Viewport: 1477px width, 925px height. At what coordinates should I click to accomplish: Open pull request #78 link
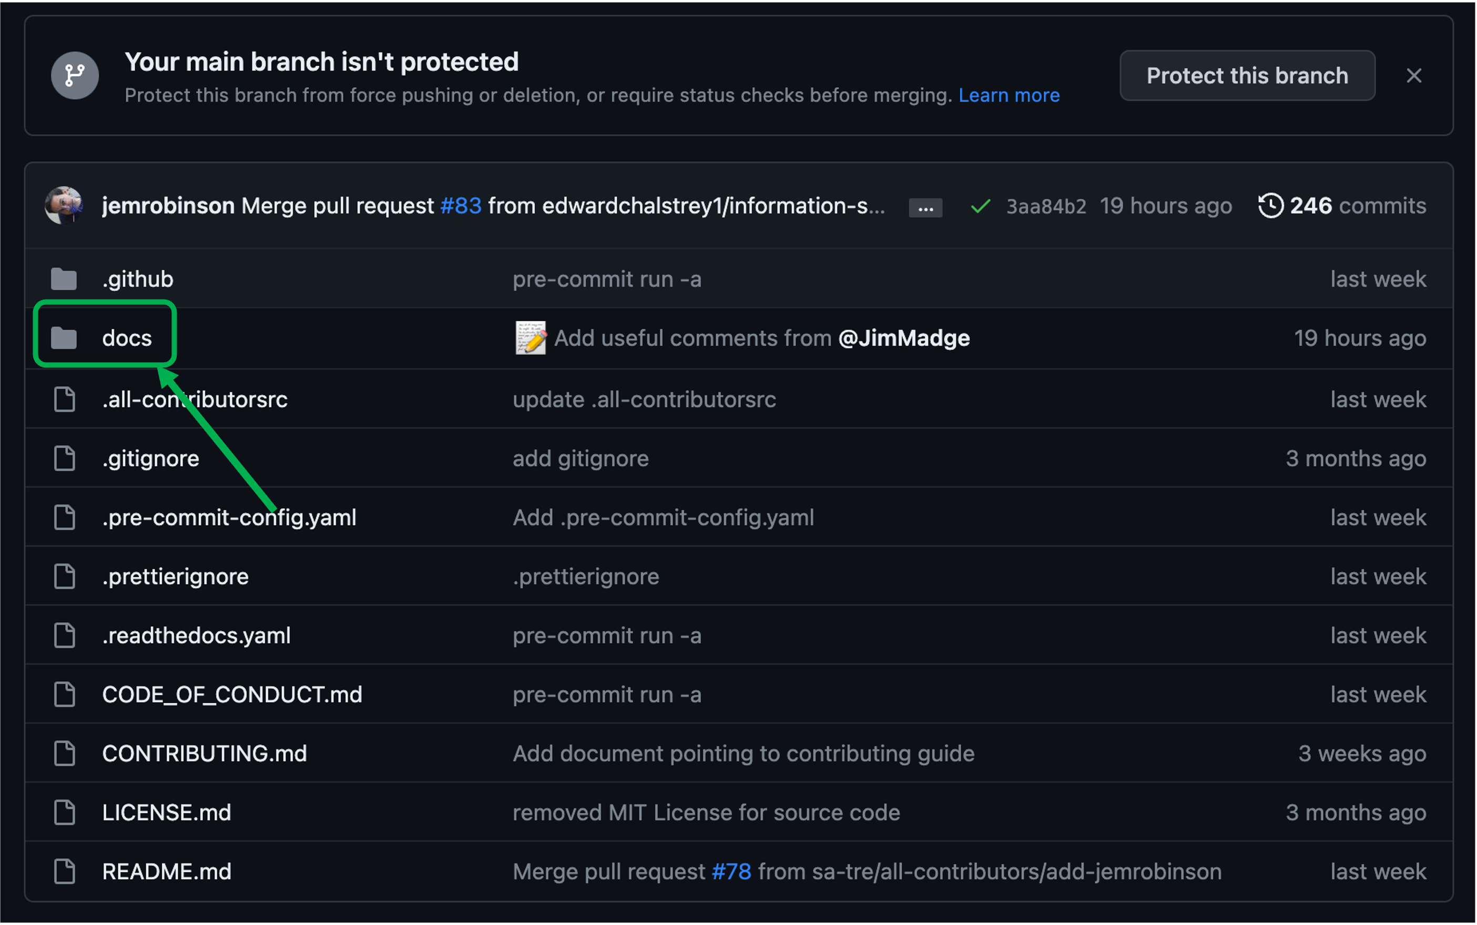pos(731,872)
